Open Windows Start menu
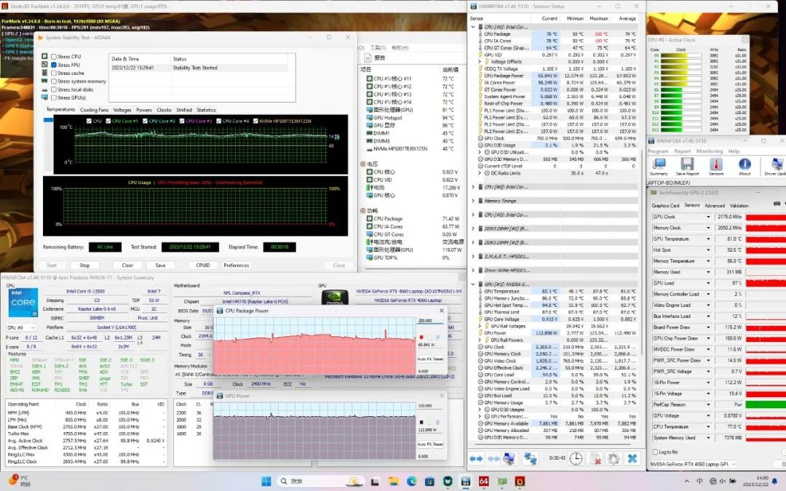 coord(266,482)
